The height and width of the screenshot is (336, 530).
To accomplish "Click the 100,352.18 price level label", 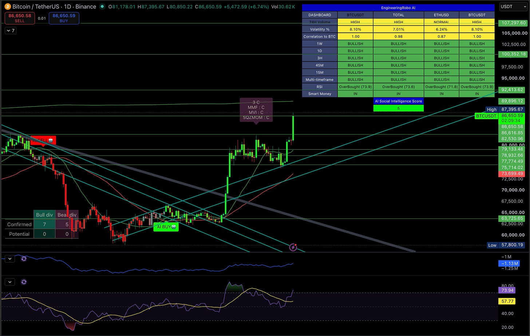I will point(514,54).
